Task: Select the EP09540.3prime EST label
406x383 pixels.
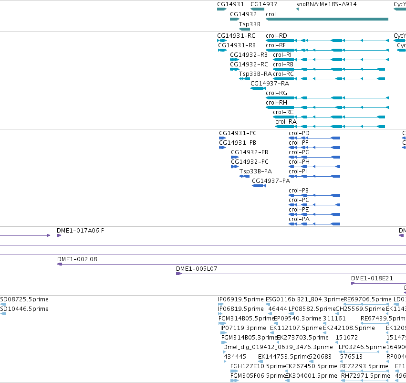Action: pyautogui.click(x=298, y=319)
